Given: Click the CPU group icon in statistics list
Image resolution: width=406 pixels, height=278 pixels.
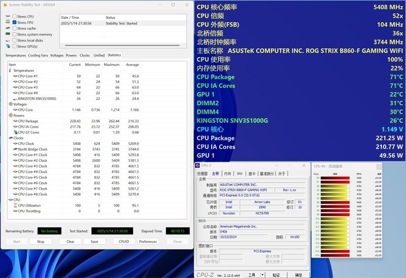Looking at the screenshot, I should (11, 200).
